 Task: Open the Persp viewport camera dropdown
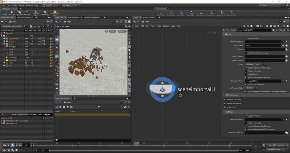[112, 31]
